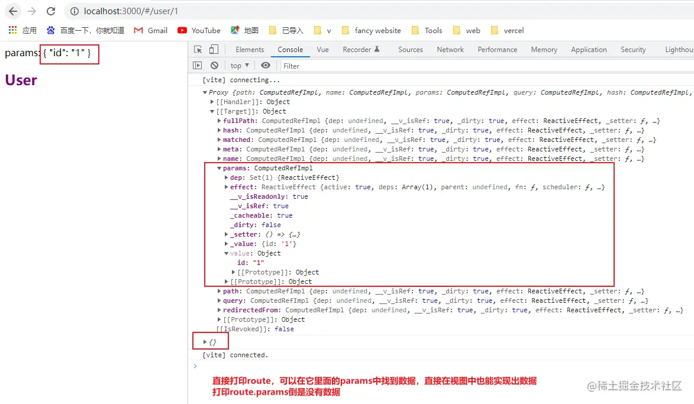Viewport: 694px width, 404px height.
Task: Click the User heading on the page
Action: pyautogui.click(x=21, y=80)
